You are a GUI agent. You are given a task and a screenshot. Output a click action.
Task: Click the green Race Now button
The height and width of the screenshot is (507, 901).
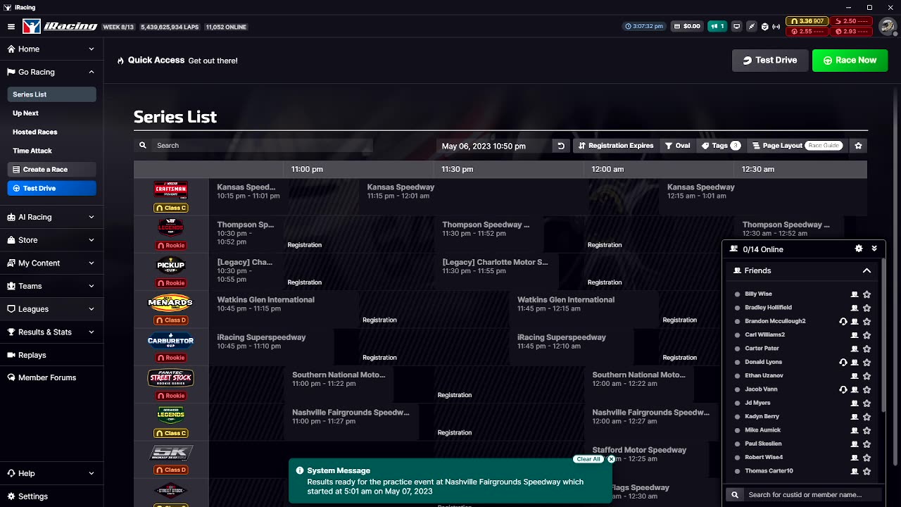click(x=850, y=61)
